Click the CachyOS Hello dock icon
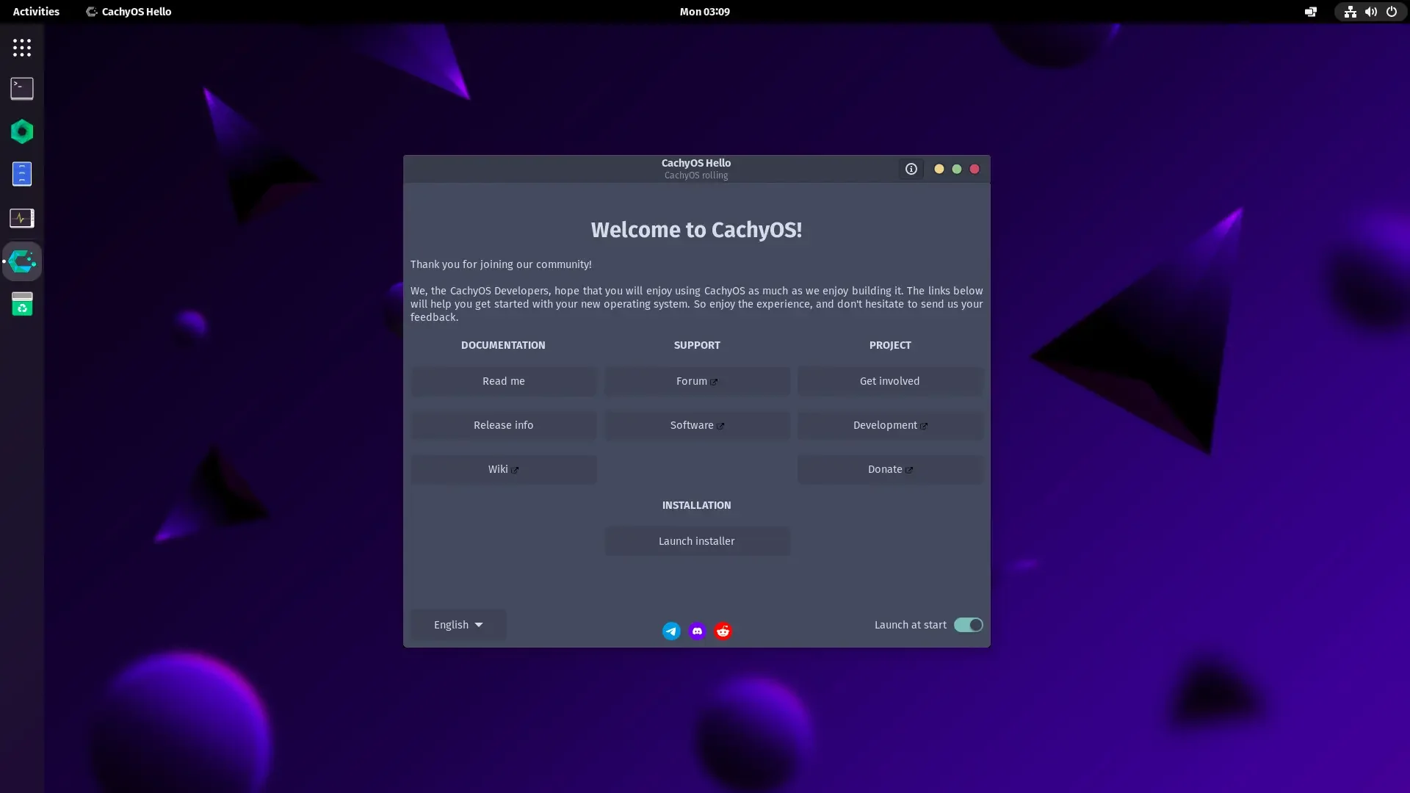Screen dimensions: 1410x793 click(22, 261)
